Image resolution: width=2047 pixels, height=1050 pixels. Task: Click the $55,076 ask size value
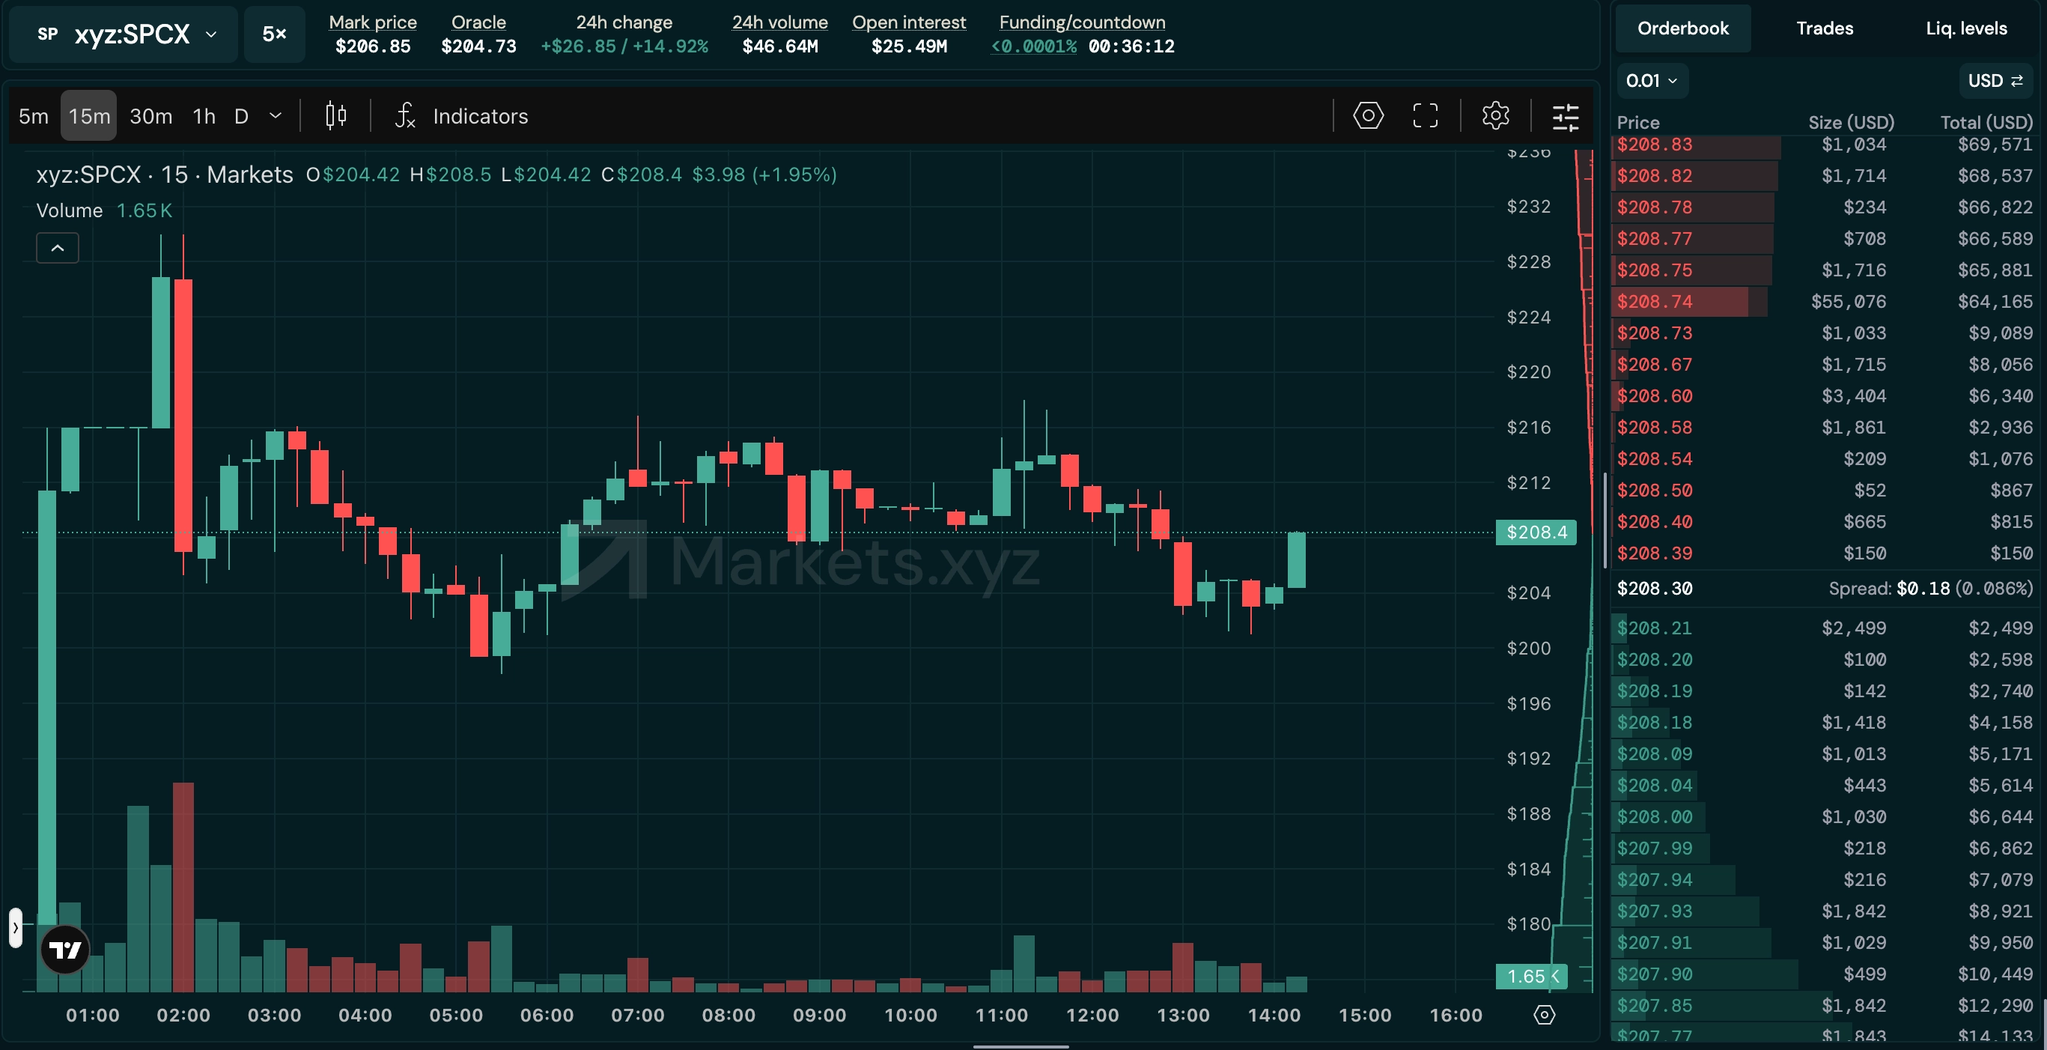pos(1849,301)
